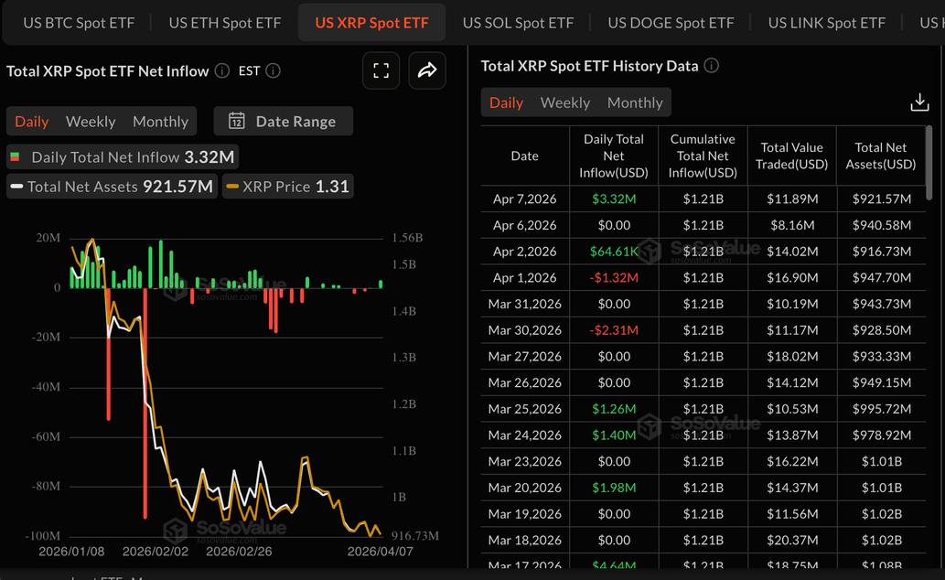The width and height of the screenshot is (945, 580).
Task: Switch history table to Weekly
Action: tap(565, 102)
